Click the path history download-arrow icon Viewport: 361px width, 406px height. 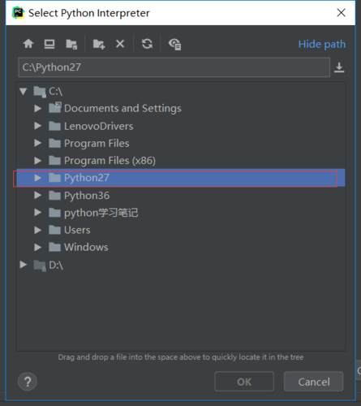point(339,67)
